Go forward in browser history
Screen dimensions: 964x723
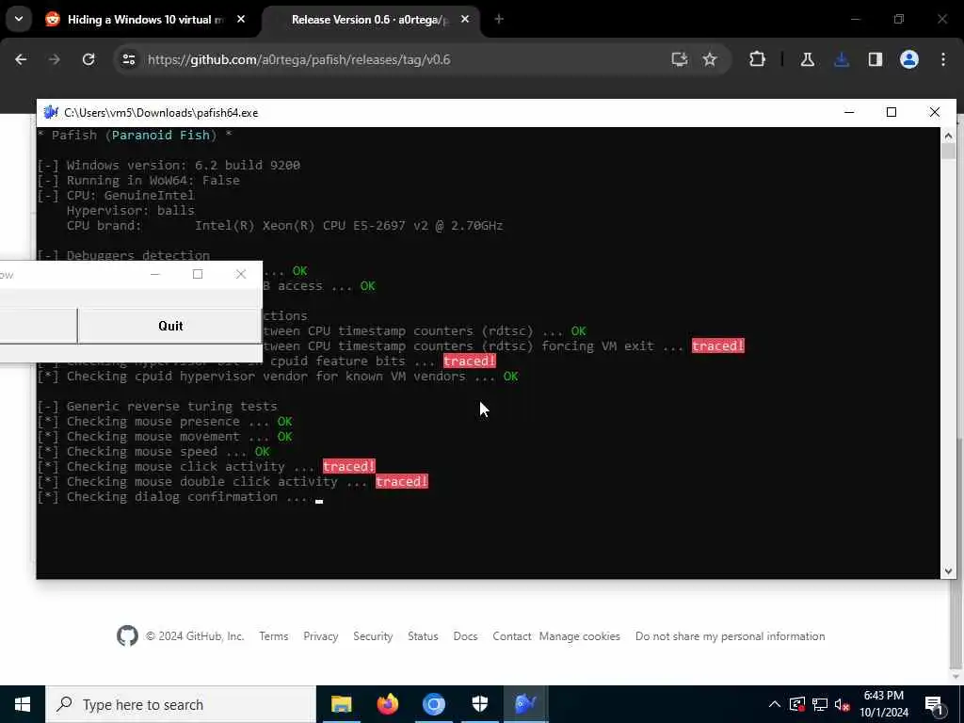point(54,59)
